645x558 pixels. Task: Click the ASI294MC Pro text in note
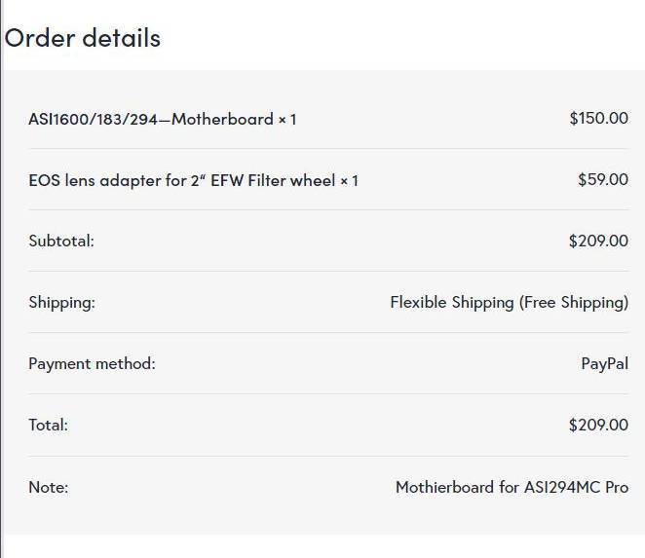pyautogui.click(x=576, y=487)
